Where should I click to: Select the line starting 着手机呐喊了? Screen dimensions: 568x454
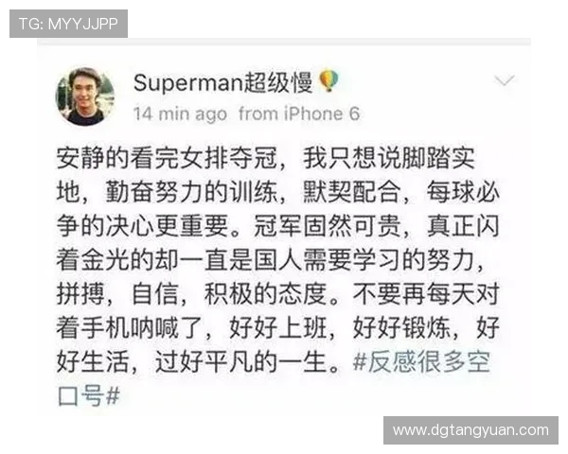278,327
